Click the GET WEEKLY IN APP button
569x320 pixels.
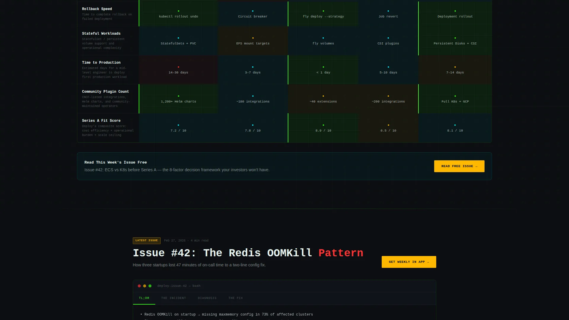pos(409,262)
